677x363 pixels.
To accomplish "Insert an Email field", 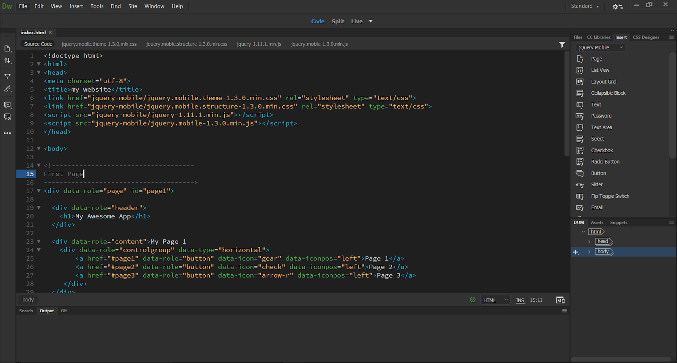I will click(597, 207).
